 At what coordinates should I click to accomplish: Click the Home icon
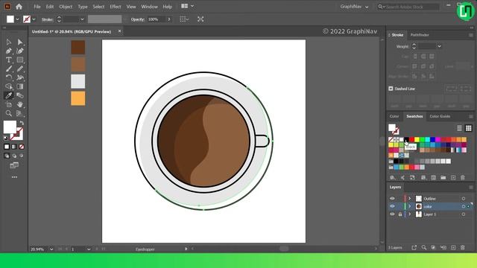point(19,7)
